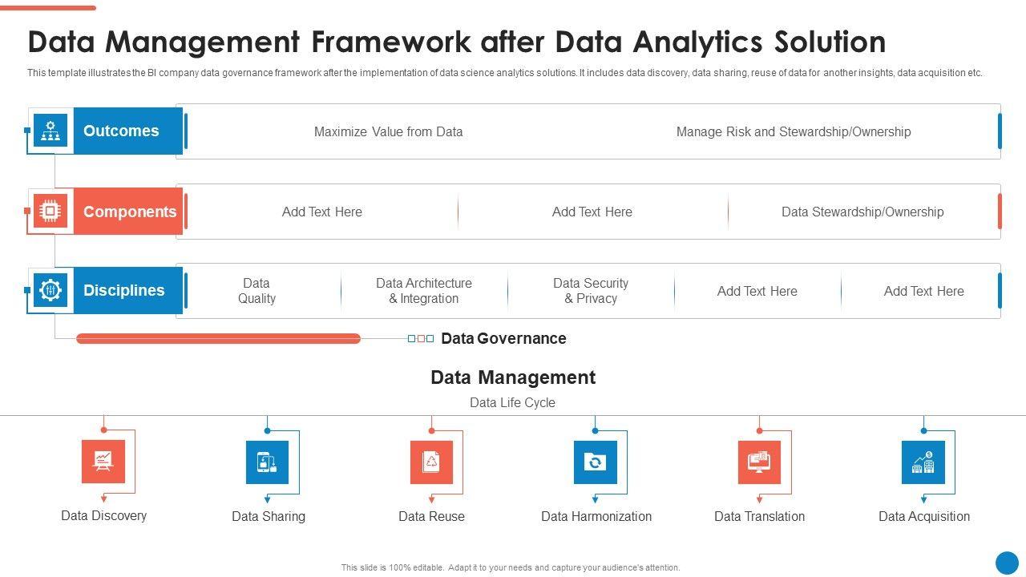Select the Data Translation monitor icon

point(759,462)
